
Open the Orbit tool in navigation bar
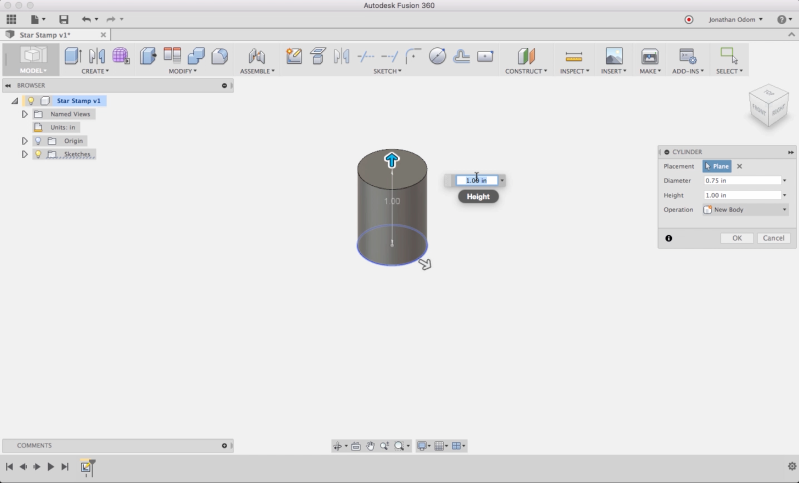pos(337,446)
